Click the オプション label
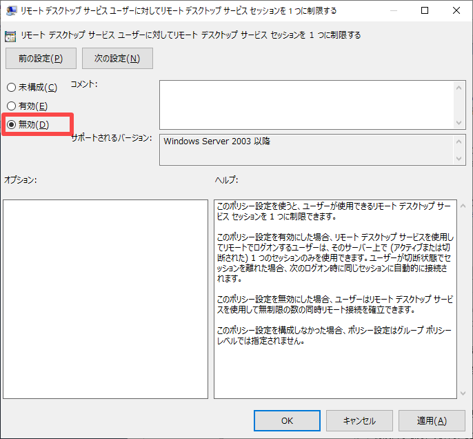This screenshot has width=473, height=439. [x=20, y=180]
